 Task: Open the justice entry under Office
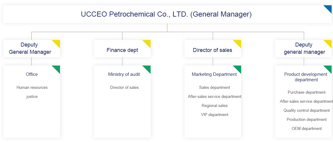click(x=32, y=96)
